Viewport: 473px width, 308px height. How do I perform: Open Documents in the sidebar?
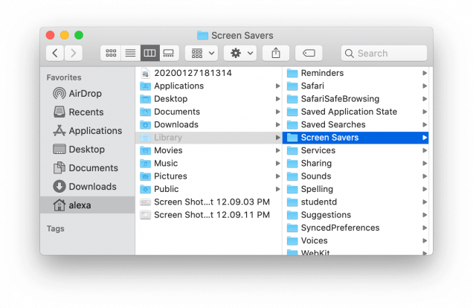tap(88, 168)
